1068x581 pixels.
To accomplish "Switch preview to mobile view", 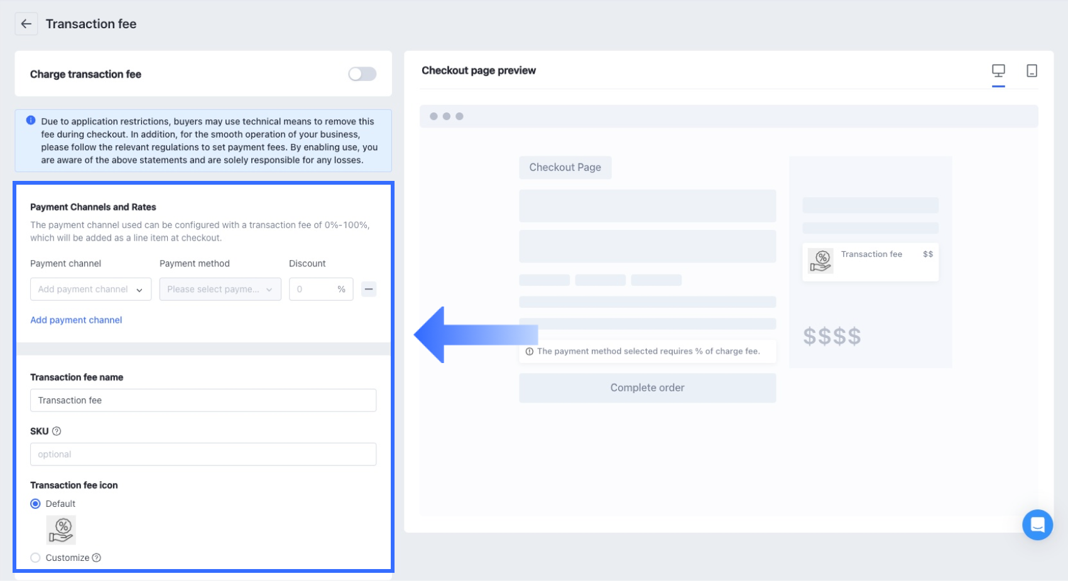I will [x=1032, y=70].
